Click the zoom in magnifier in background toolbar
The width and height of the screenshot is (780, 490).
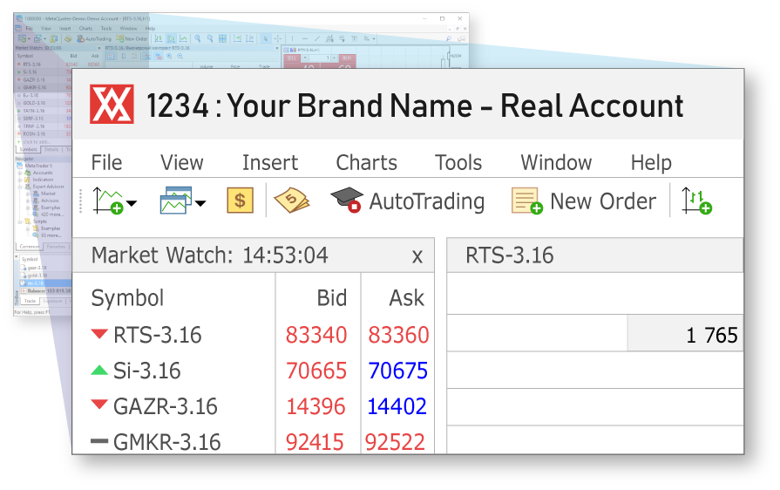point(198,38)
